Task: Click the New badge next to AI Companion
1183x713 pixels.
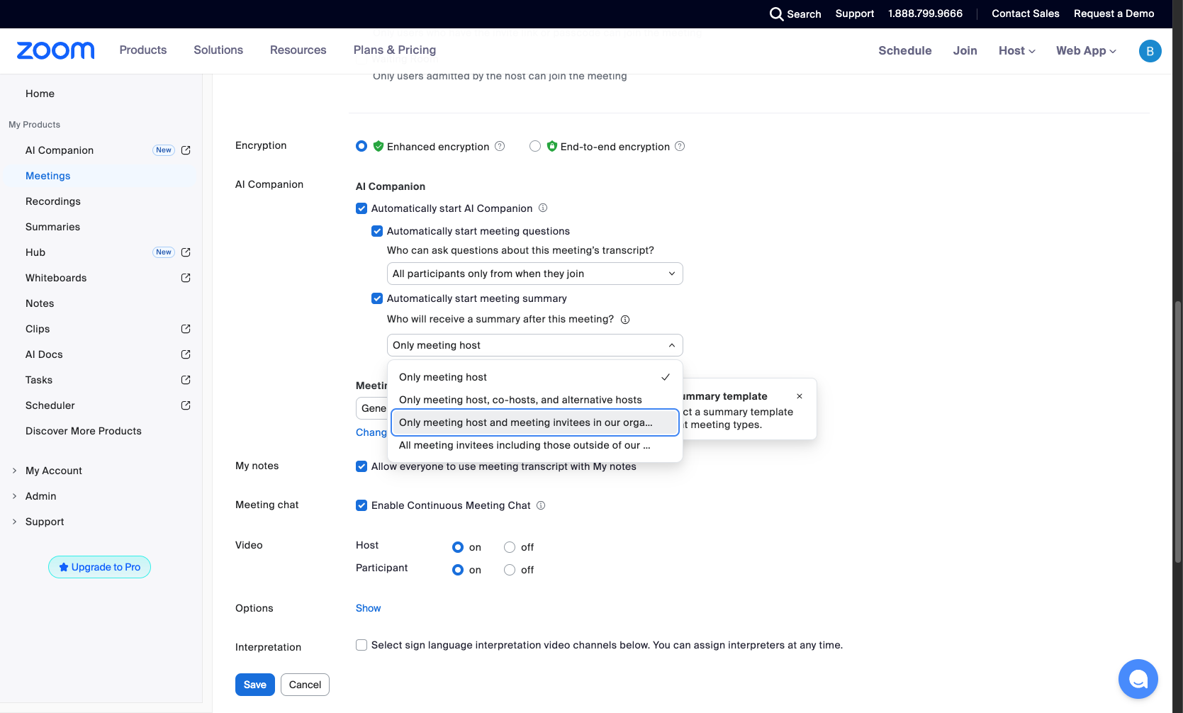Action: coord(164,150)
